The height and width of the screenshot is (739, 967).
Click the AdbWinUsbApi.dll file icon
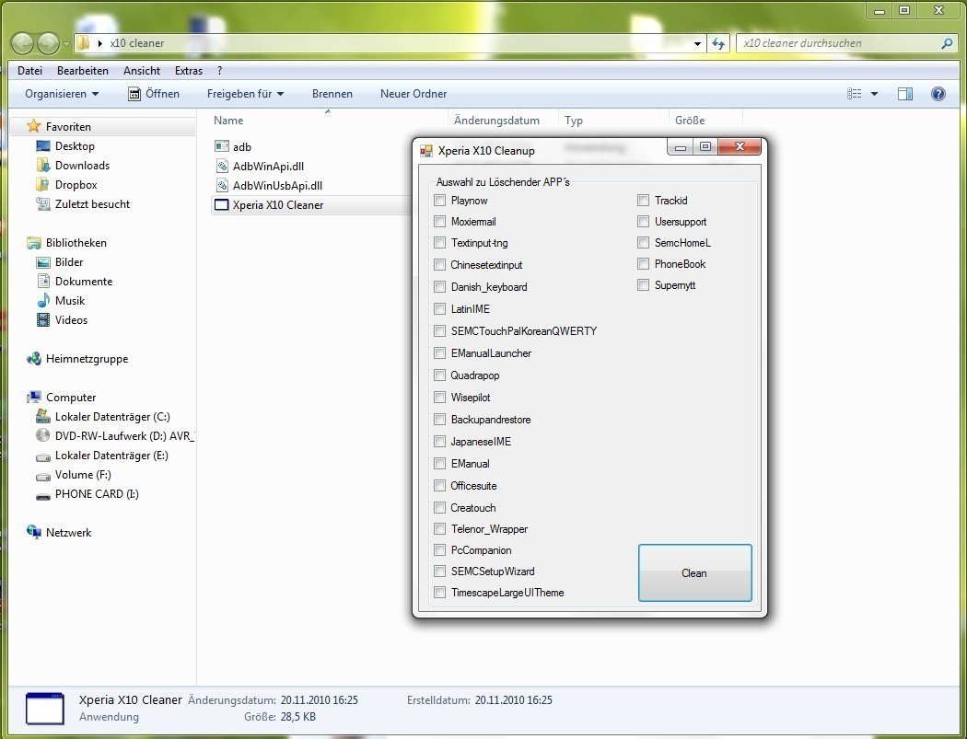coord(222,185)
